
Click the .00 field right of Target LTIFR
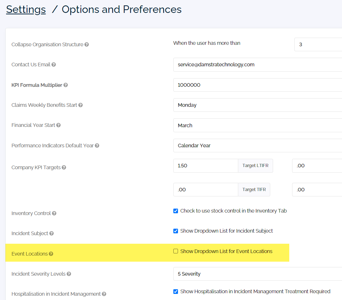(x=317, y=166)
